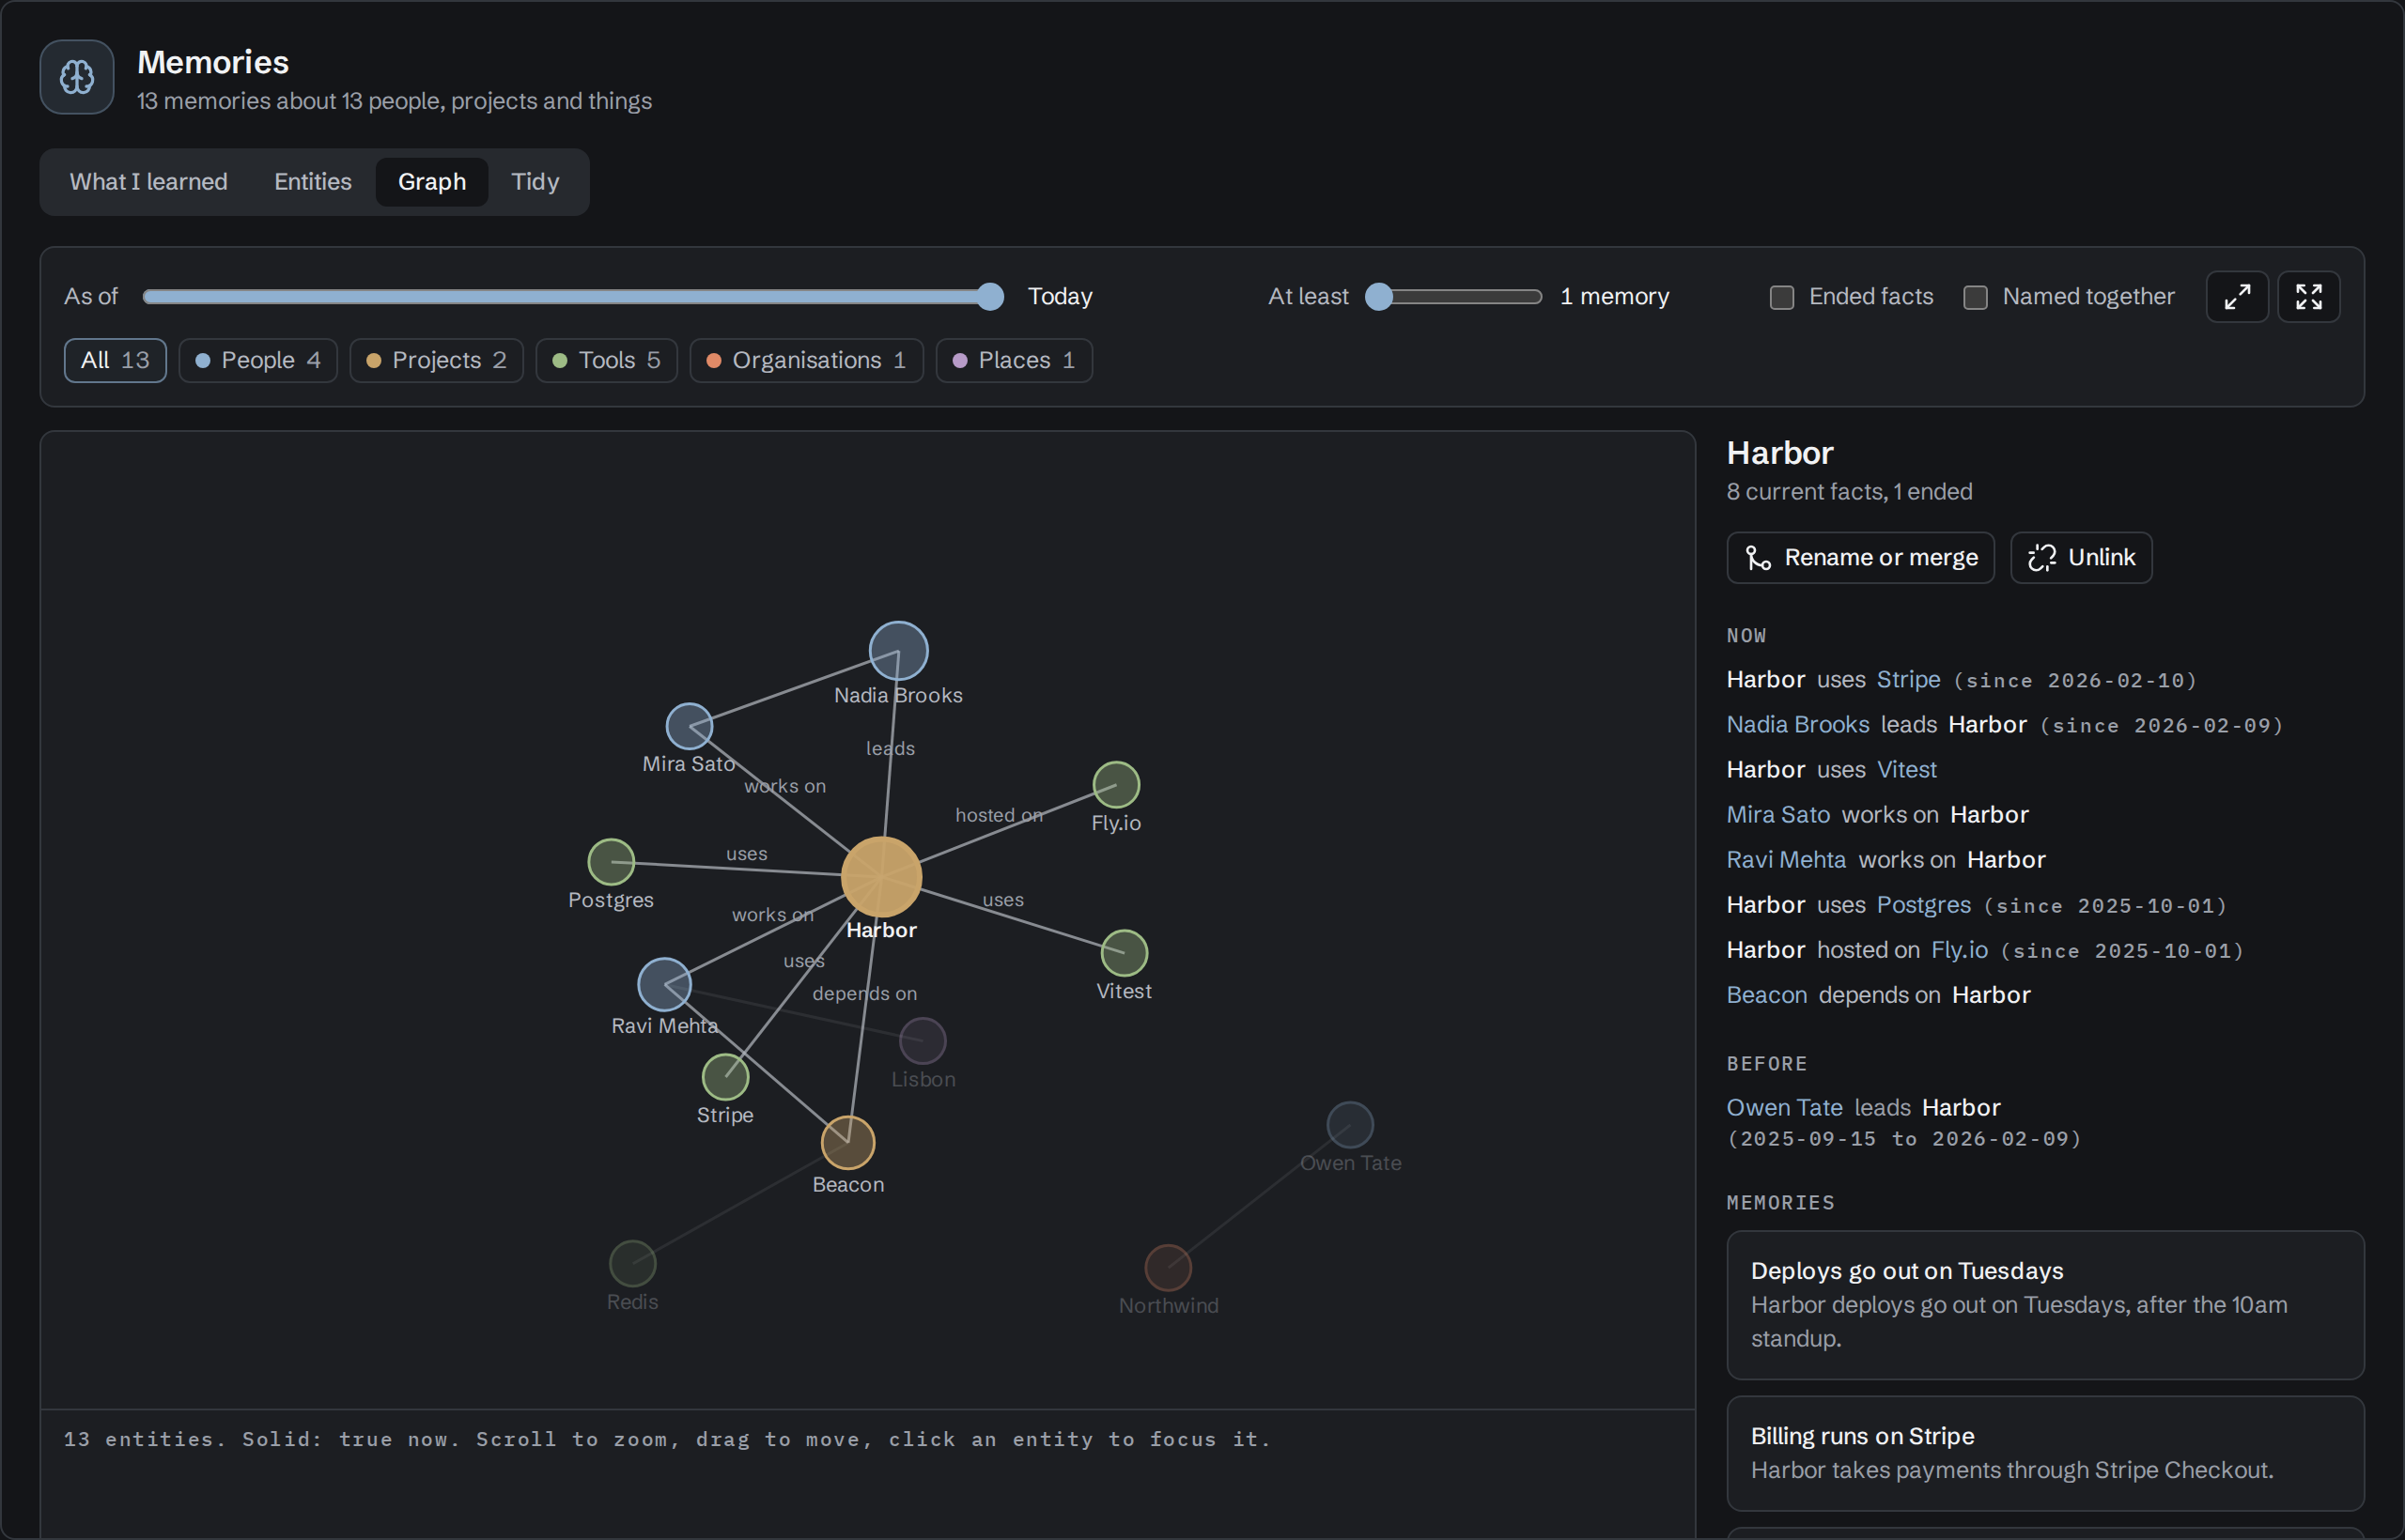Open the What I learned tab
This screenshot has width=2405, height=1540.
tap(149, 182)
